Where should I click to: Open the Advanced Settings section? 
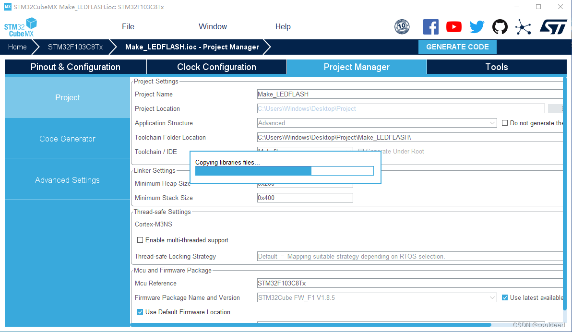pyautogui.click(x=68, y=180)
